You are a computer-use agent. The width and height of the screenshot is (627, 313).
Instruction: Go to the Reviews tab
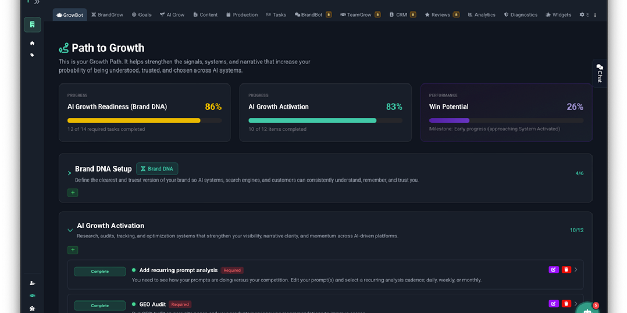tap(442, 15)
